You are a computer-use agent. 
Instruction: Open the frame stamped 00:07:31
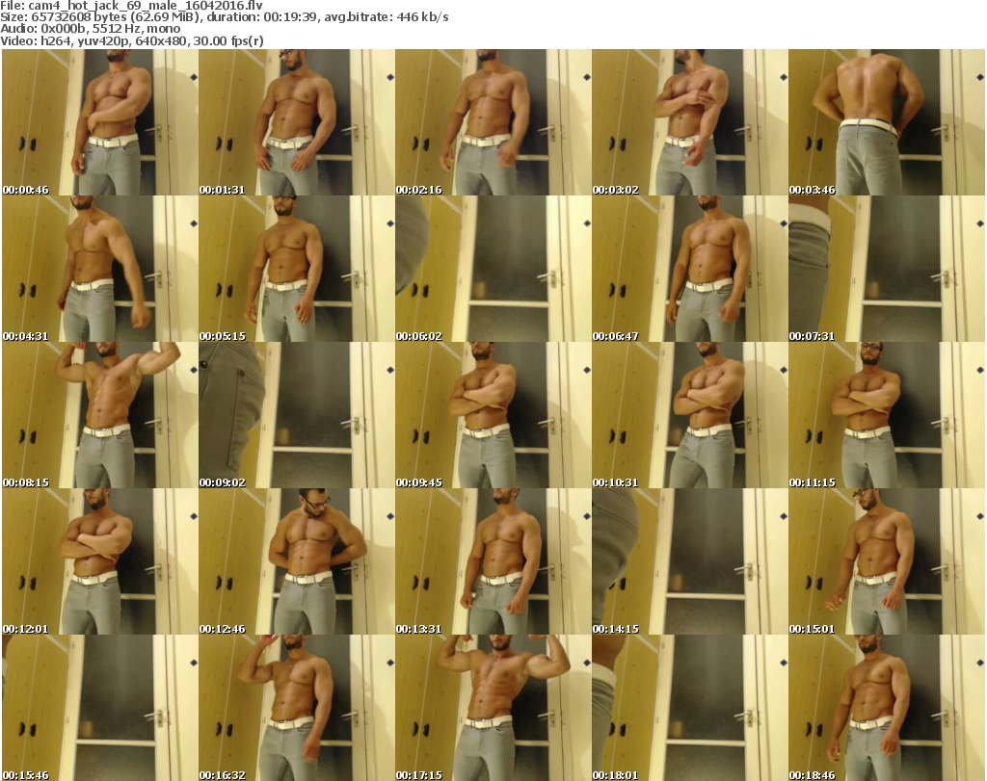pyautogui.click(x=887, y=269)
